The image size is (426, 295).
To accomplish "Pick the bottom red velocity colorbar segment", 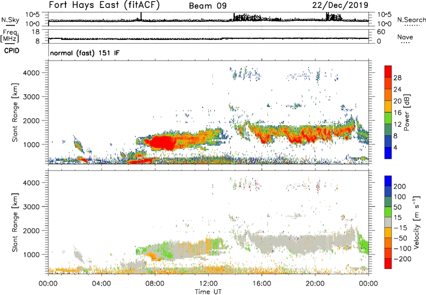I will [388, 264].
